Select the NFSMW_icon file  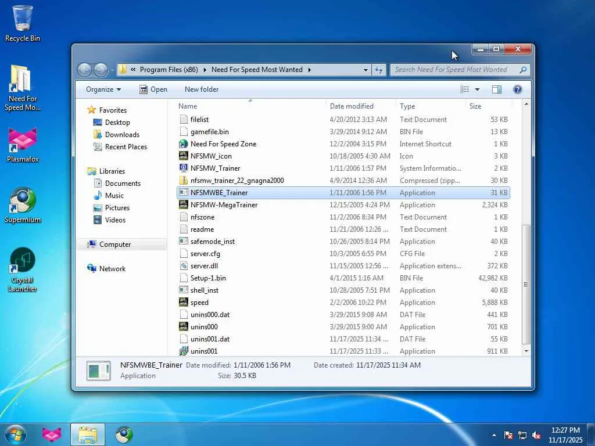[343, 156]
